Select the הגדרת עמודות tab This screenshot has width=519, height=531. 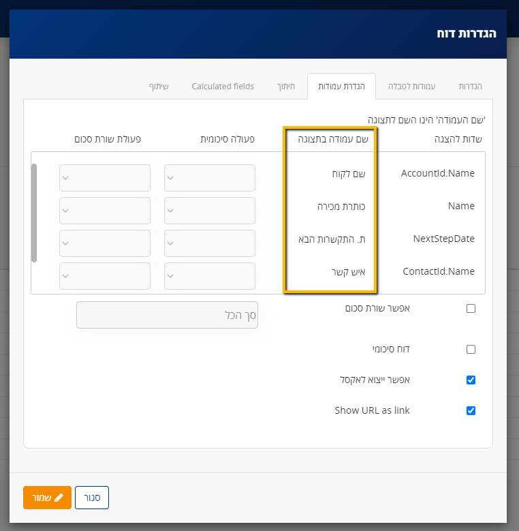tap(341, 87)
